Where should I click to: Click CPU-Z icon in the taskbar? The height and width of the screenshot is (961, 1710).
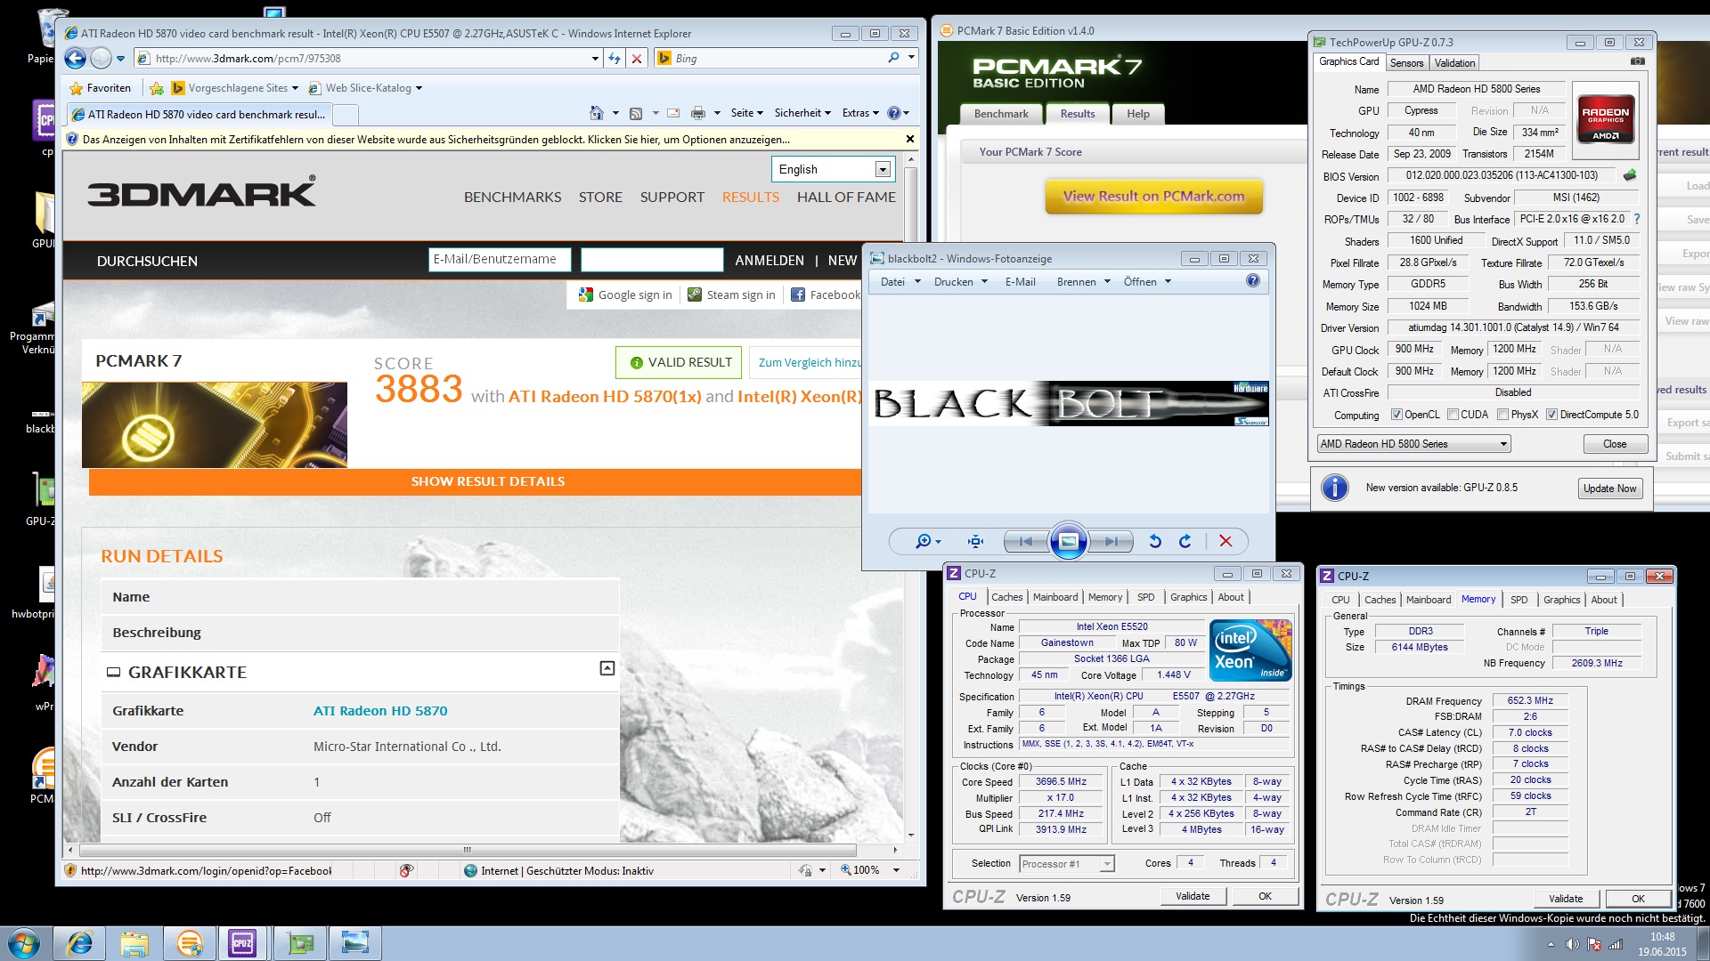click(242, 943)
